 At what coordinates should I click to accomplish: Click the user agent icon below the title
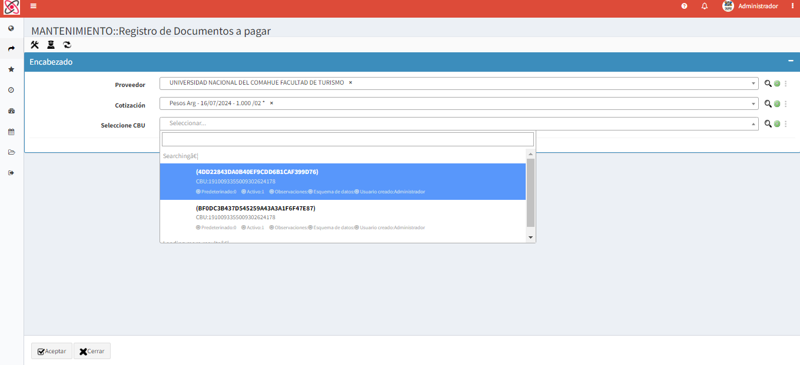click(x=51, y=45)
